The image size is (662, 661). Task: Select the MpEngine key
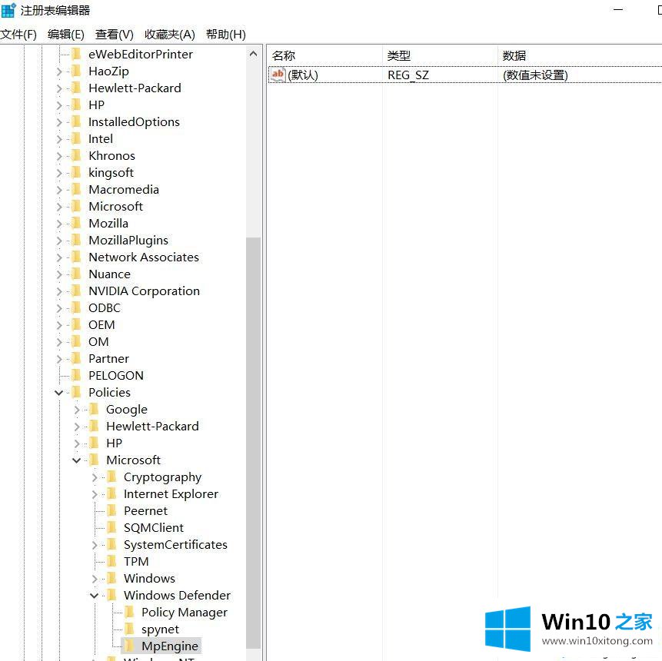(x=170, y=646)
